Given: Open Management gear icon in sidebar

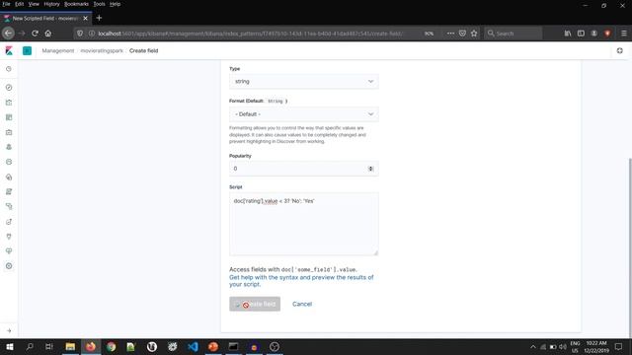Looking at the screenshot, I should tap(9, 266).
